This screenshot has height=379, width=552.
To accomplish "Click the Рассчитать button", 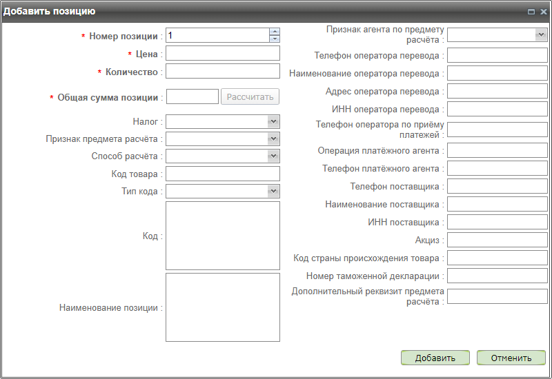I will click(250, 97).
